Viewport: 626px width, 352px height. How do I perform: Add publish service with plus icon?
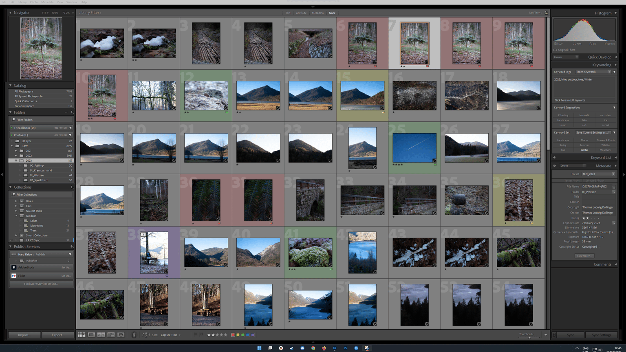tap(72, 246)
